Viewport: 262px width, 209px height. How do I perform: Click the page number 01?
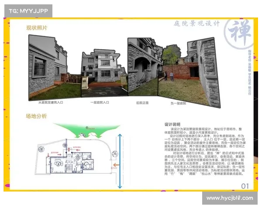tap(246, 187)
